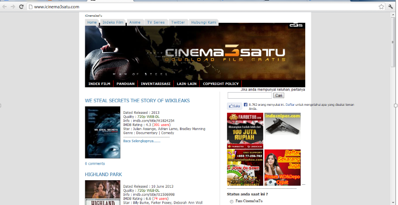Screen dimensions: 398x205
Task: Click the Highland Park movie poster
Action: point(102,192)
